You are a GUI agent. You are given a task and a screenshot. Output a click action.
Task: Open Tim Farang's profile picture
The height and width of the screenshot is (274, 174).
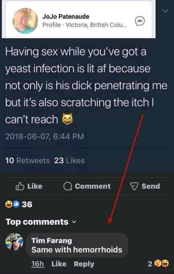tap(14, 242)
